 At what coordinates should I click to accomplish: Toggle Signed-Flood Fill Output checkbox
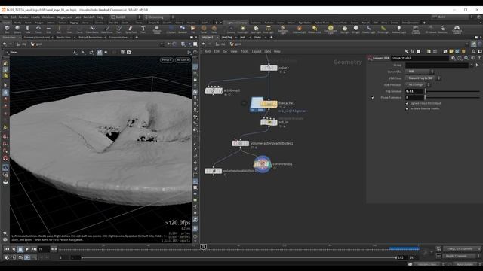tap(407, 104)
